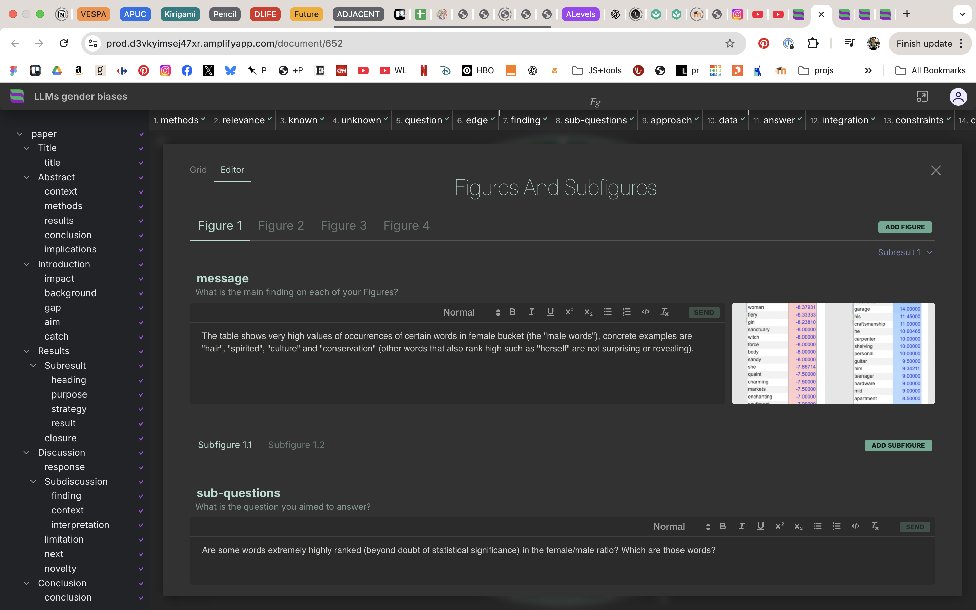Toggle the checkmark beside the background item

(x=141, y=293)
